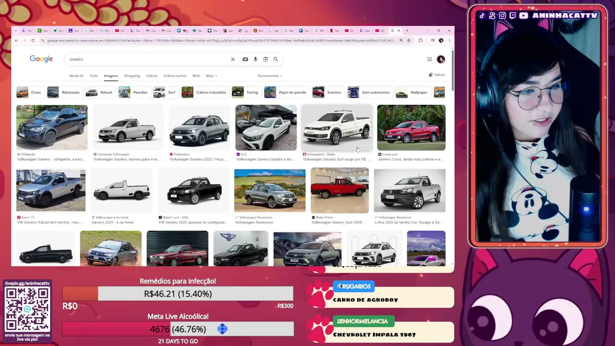Click the Twitch icon in stream overlay
Image resolution: width=615 pixels, height=346 pixels.
512,15
